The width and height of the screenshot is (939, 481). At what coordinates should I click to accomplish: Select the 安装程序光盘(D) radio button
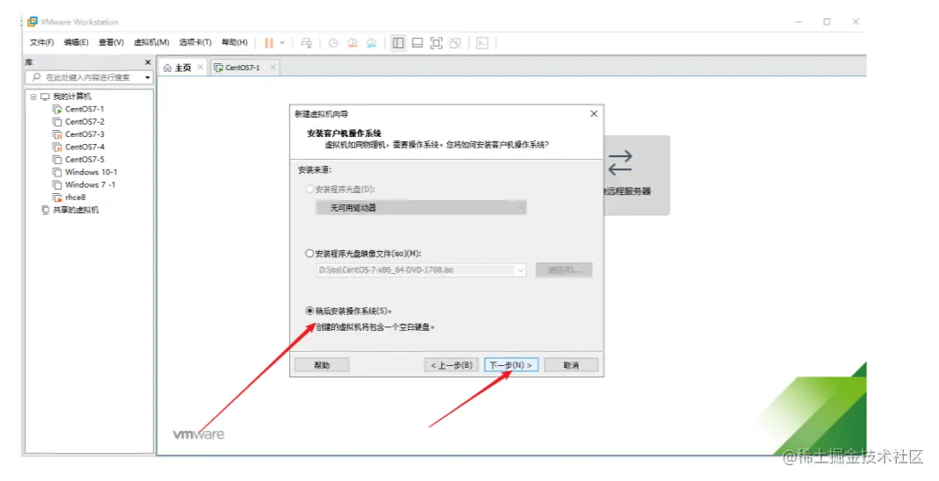click(x=309, y=189)
